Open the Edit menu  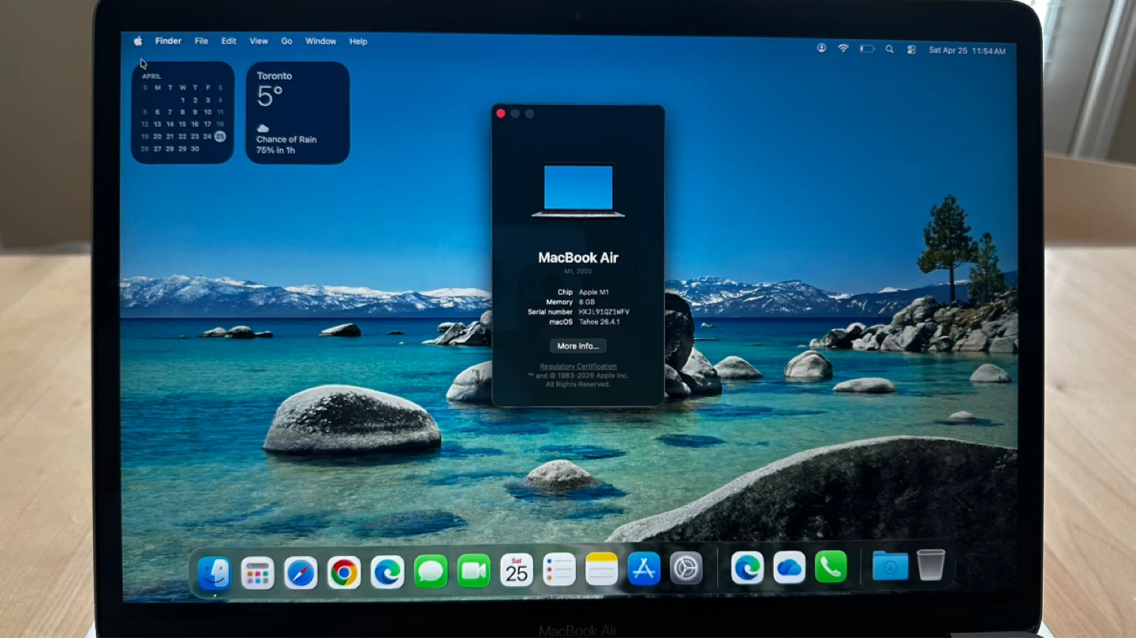tap(229, 41)
